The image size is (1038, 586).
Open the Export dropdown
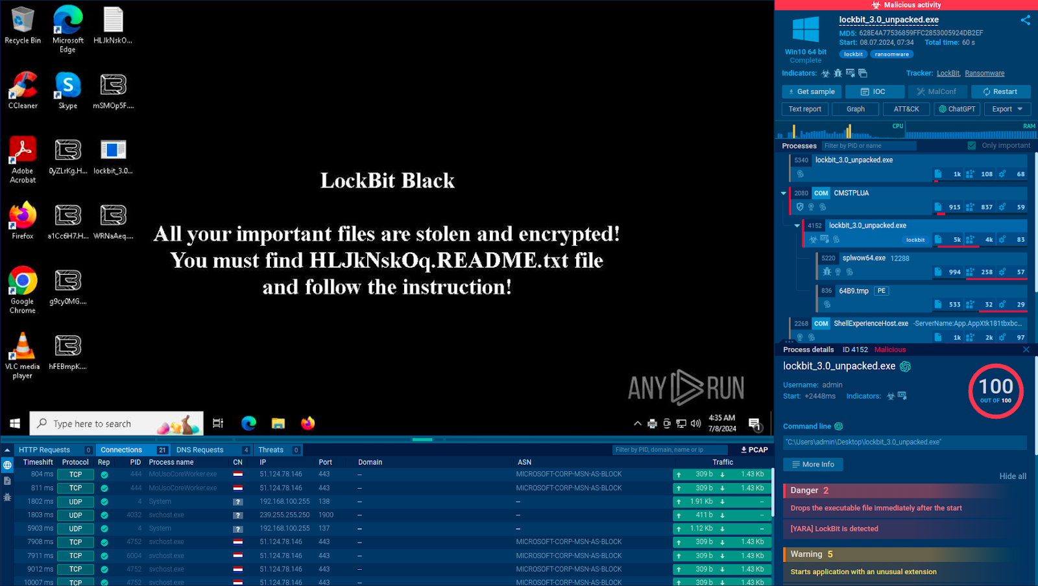1007,109
